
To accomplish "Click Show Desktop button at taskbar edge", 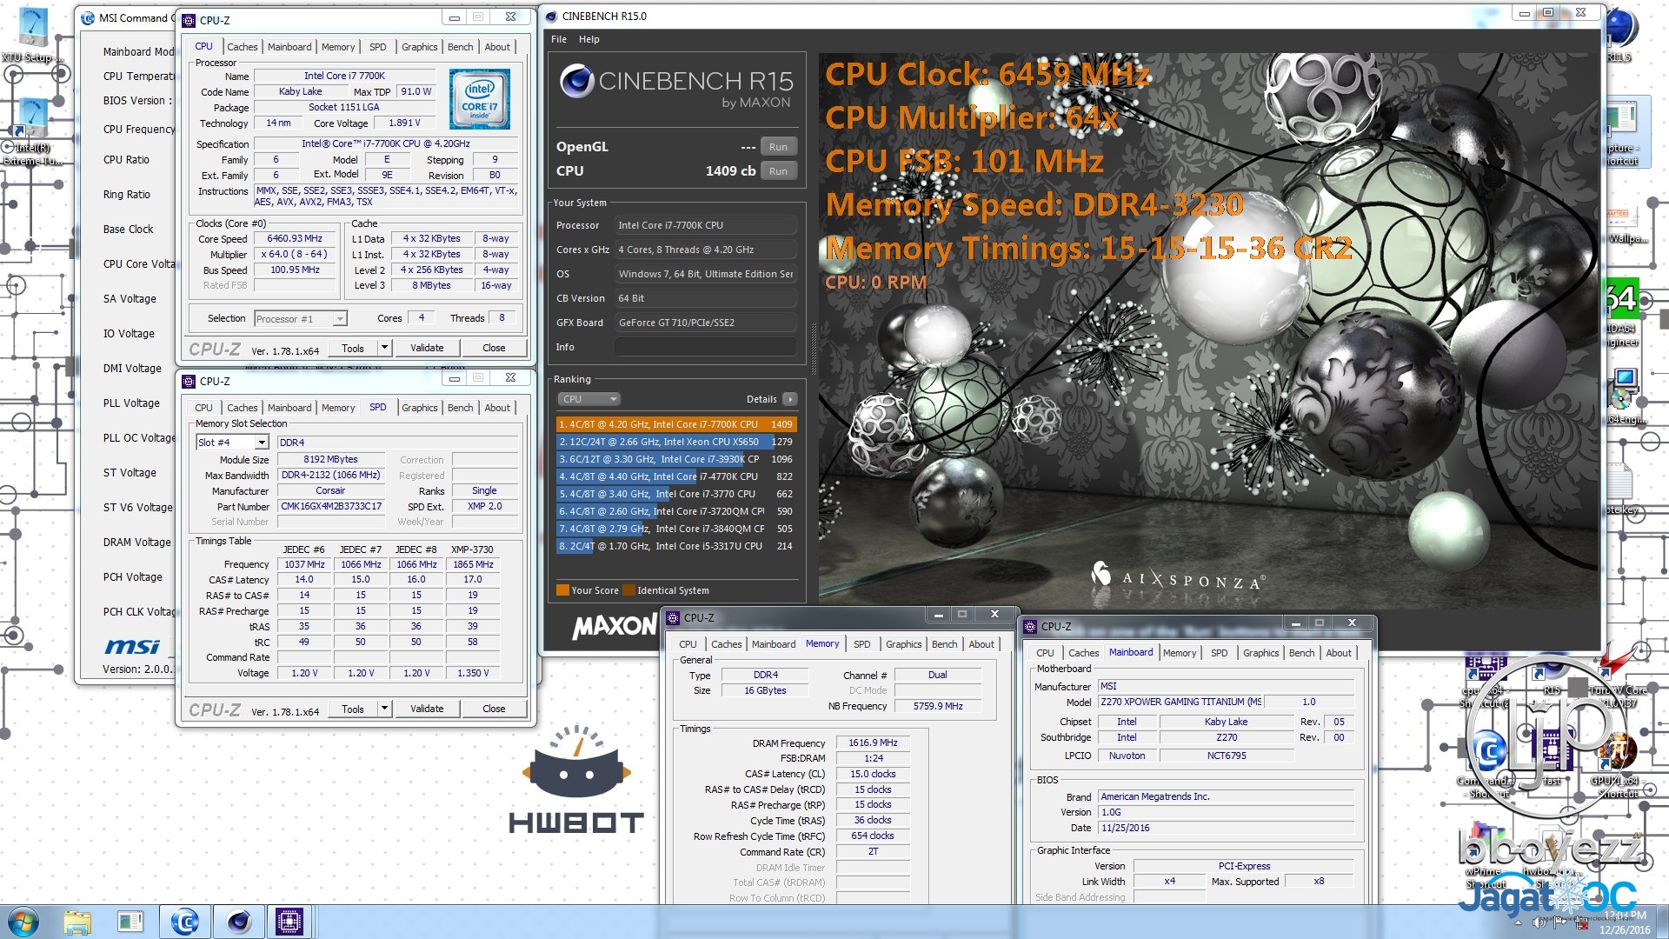I will 1662,922.
